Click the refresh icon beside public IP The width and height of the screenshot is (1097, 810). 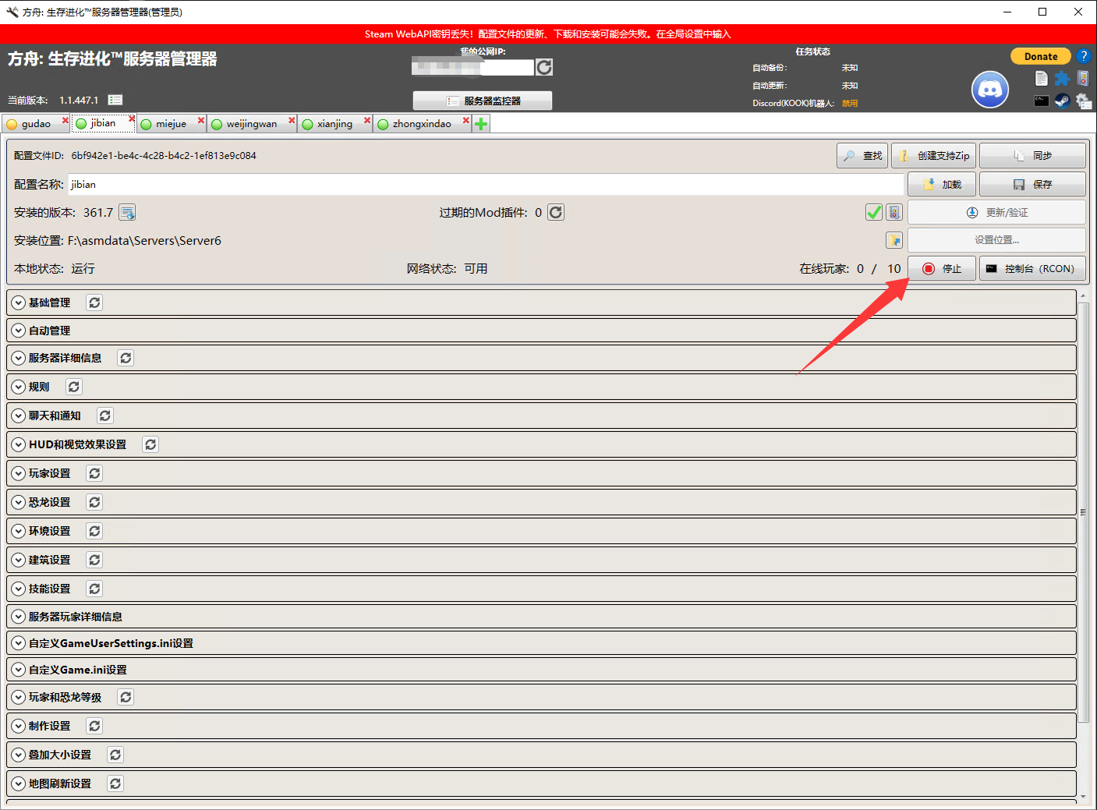click(x=544, y=68)
